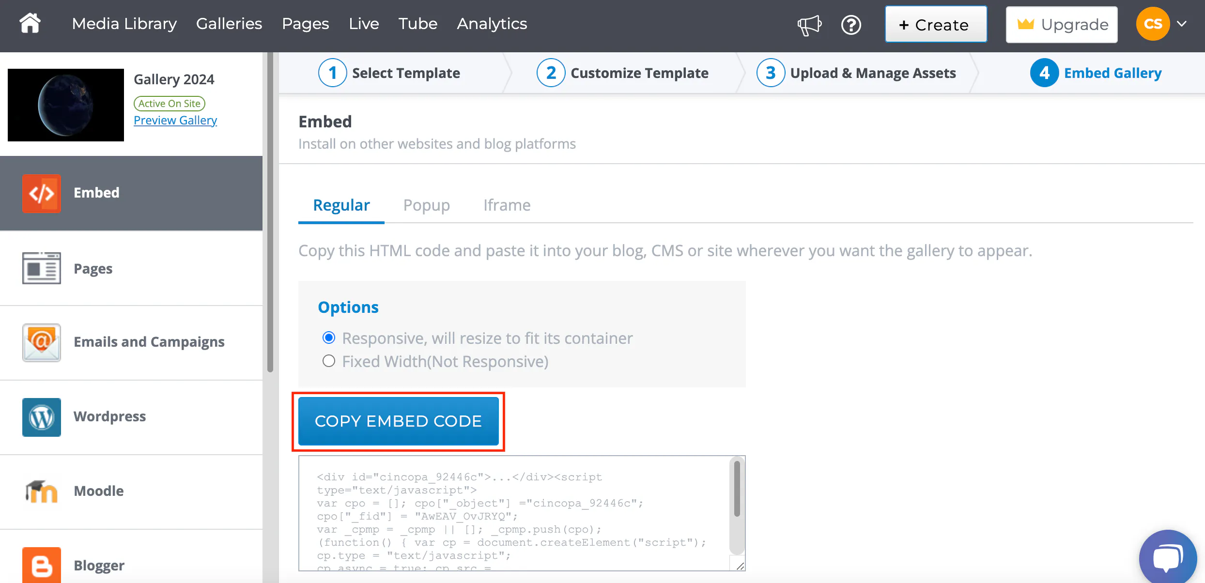Open the chat support bubble

(x=1168, y=557)
